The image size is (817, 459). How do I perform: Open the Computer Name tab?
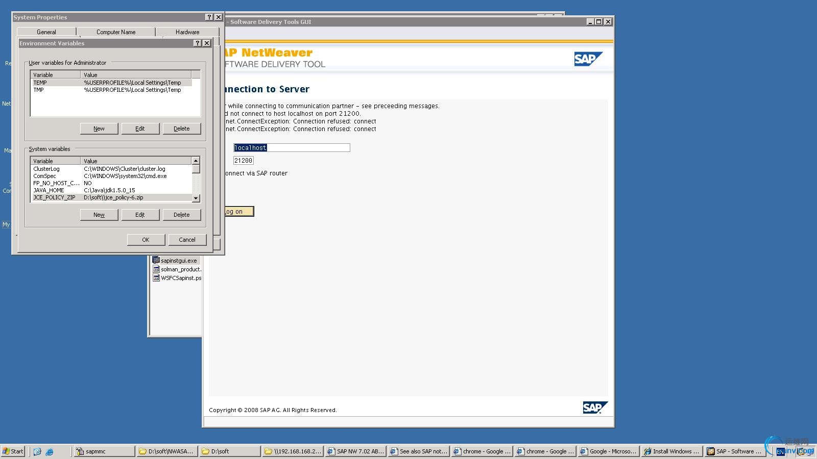[x=116, y=32]
